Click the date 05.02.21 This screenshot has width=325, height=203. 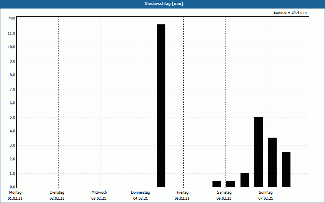(x=182, y=199)
